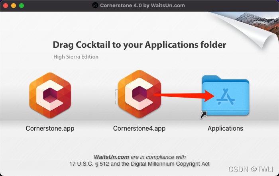Viewport: 279px width, 176px height.
Task: Click the 'Drag Cocktail to your Applications folder' heading
Action: pyautogui.click(x=139, y=45)
